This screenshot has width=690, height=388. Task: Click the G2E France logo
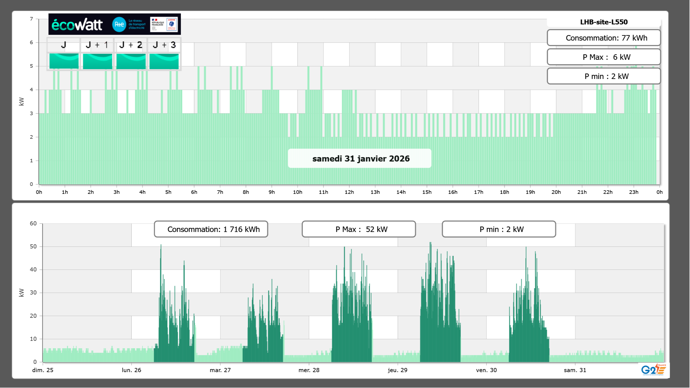click(x=653, y=370)
